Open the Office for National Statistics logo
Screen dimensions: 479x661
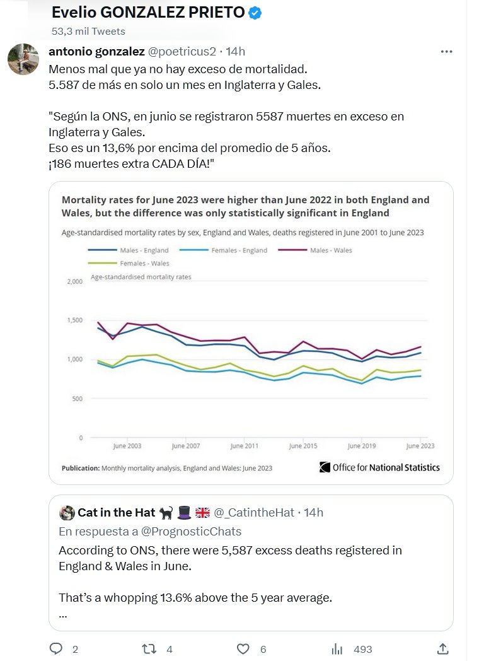click(379, 467)
